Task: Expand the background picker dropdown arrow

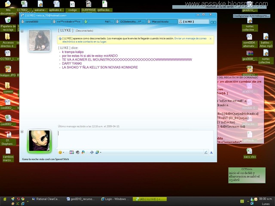Action: click(101, 153)
